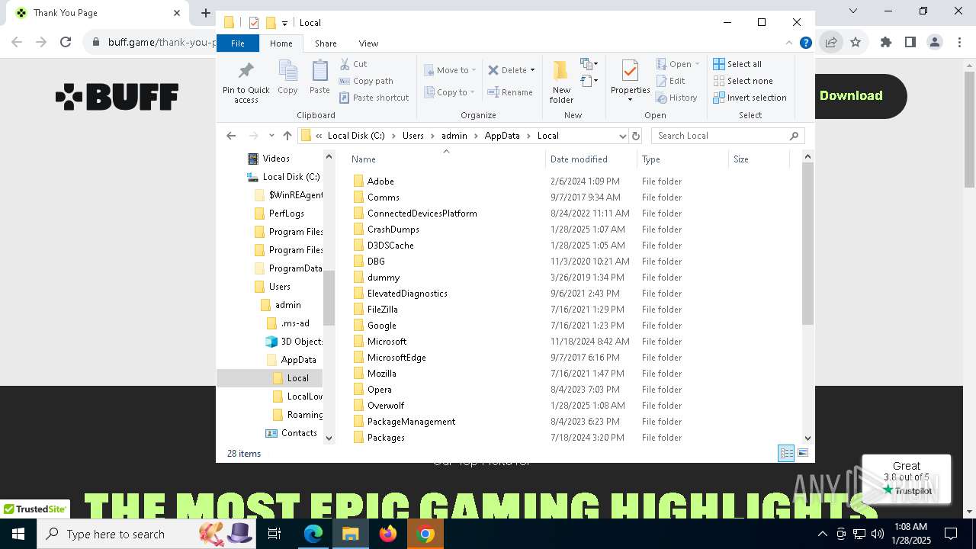Open a new Chrome tab
The height and width of the screenshot is (549, 976).
point(206,13)
